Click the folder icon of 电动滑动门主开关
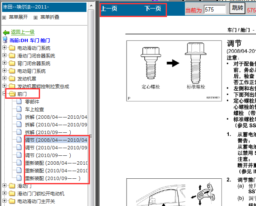256x206 pixels. [12, 201]
